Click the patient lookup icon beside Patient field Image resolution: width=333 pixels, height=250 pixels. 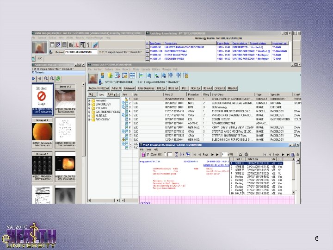[x=51, y=52]
